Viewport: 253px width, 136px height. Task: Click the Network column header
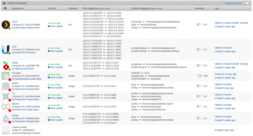point(73,8)
